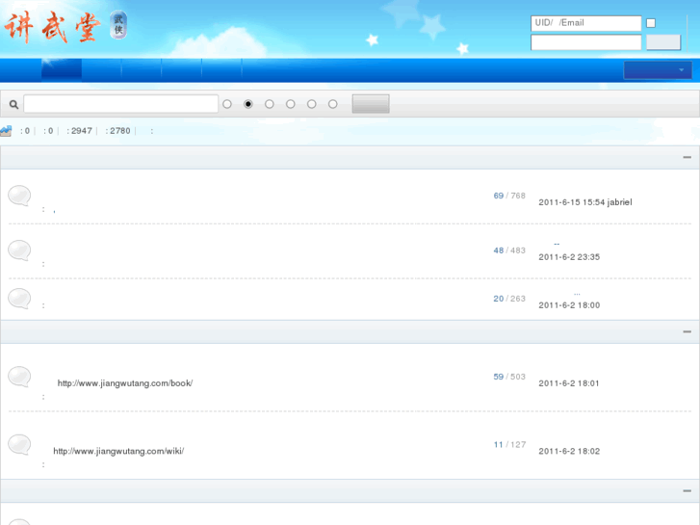Open the forum bubble icon in the 20 / 263 row
The image size is (700, 525).
[19, 299]
